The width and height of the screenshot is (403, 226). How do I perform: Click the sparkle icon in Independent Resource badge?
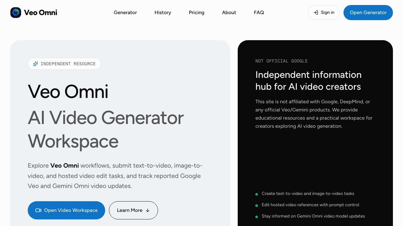click(36, 64)
